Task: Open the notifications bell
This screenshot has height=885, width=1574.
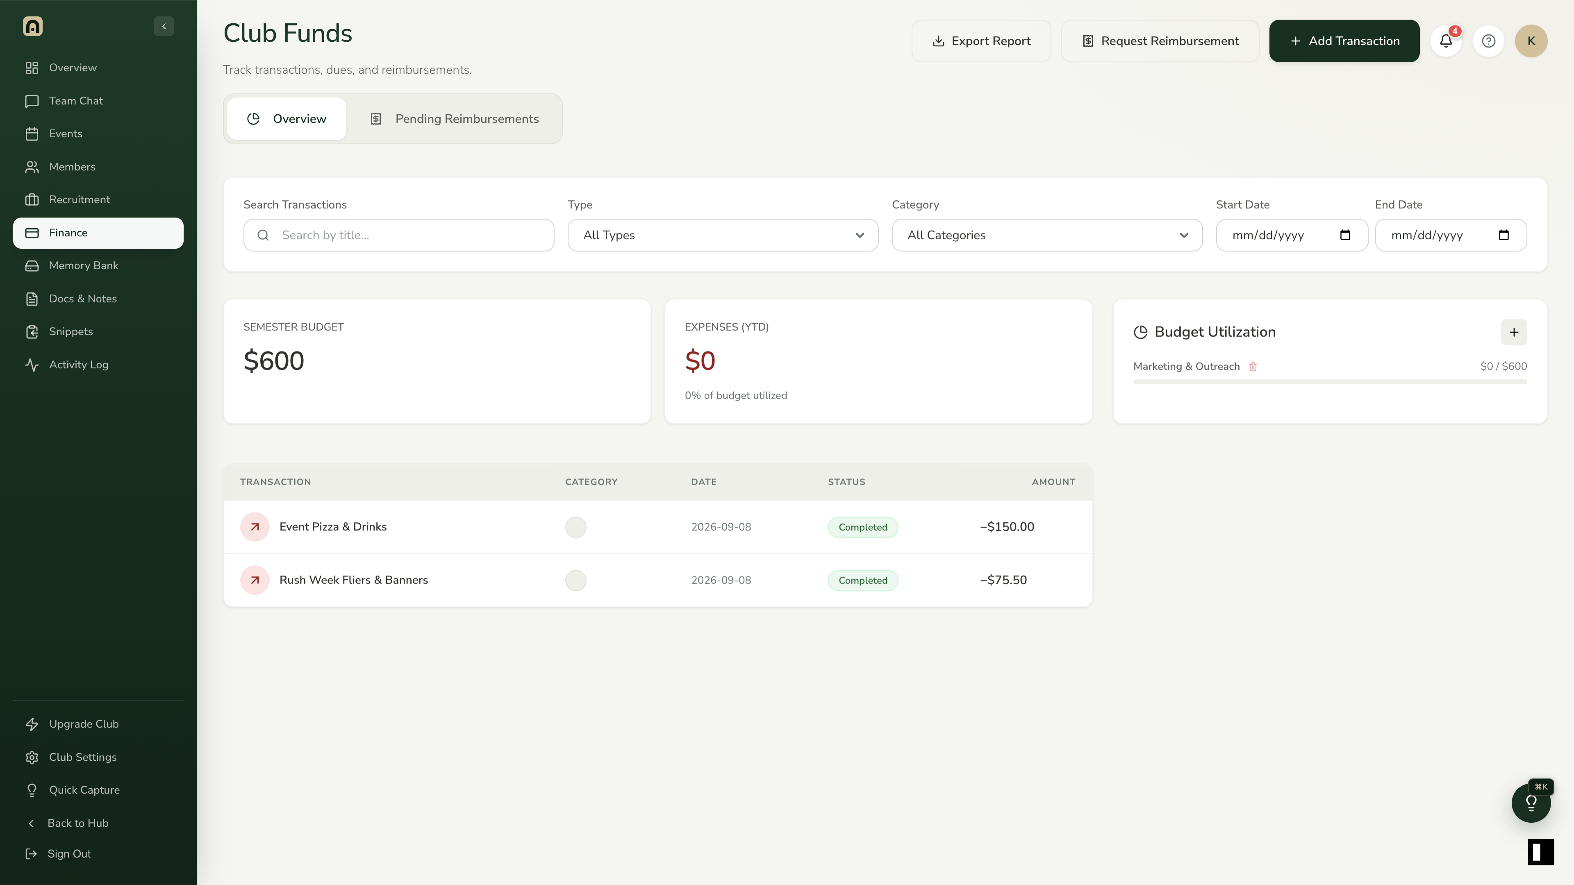Action: click(x=1446, y=41)
